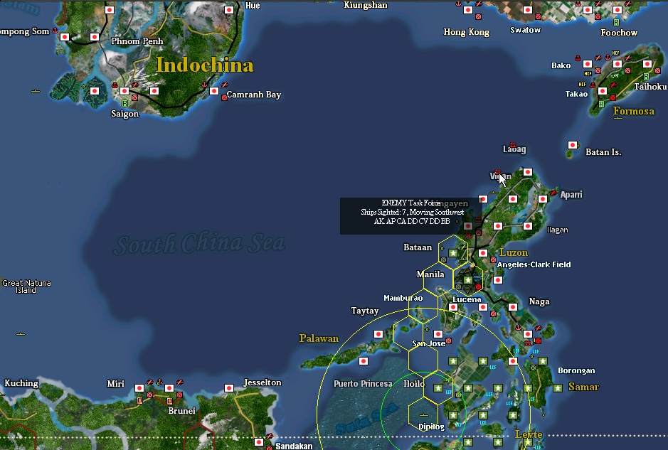The height and width of the screenshot is (450, 668).
Task: Select the Japanese flag left of Jesselton
Action: point(229,388)
